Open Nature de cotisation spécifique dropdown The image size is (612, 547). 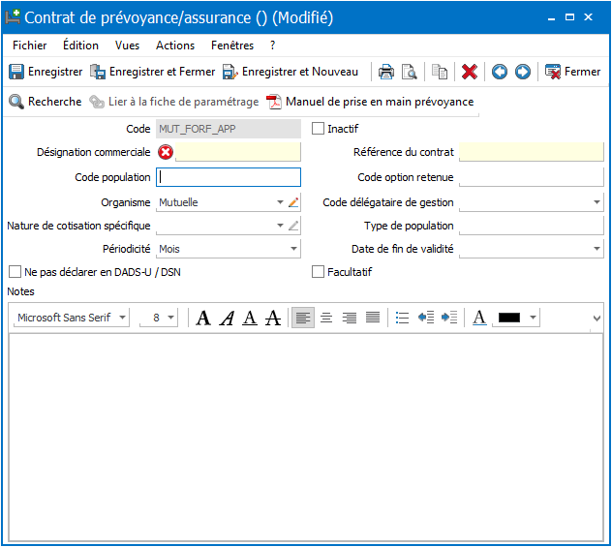click(x=280, y=226)
